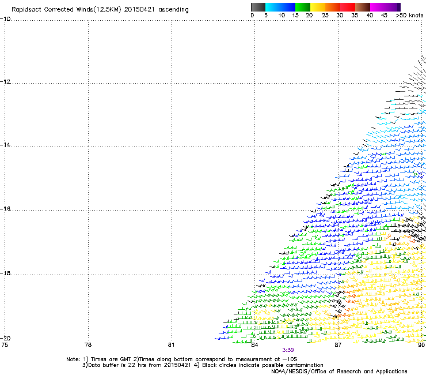Click latitude label '-18' on left axis
426x375 pixels.
[x=5, y=273]
